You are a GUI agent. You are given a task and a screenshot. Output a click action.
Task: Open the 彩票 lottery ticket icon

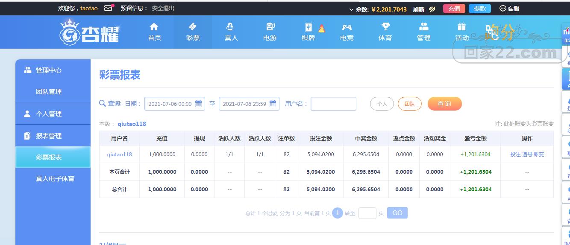[193, 27]
